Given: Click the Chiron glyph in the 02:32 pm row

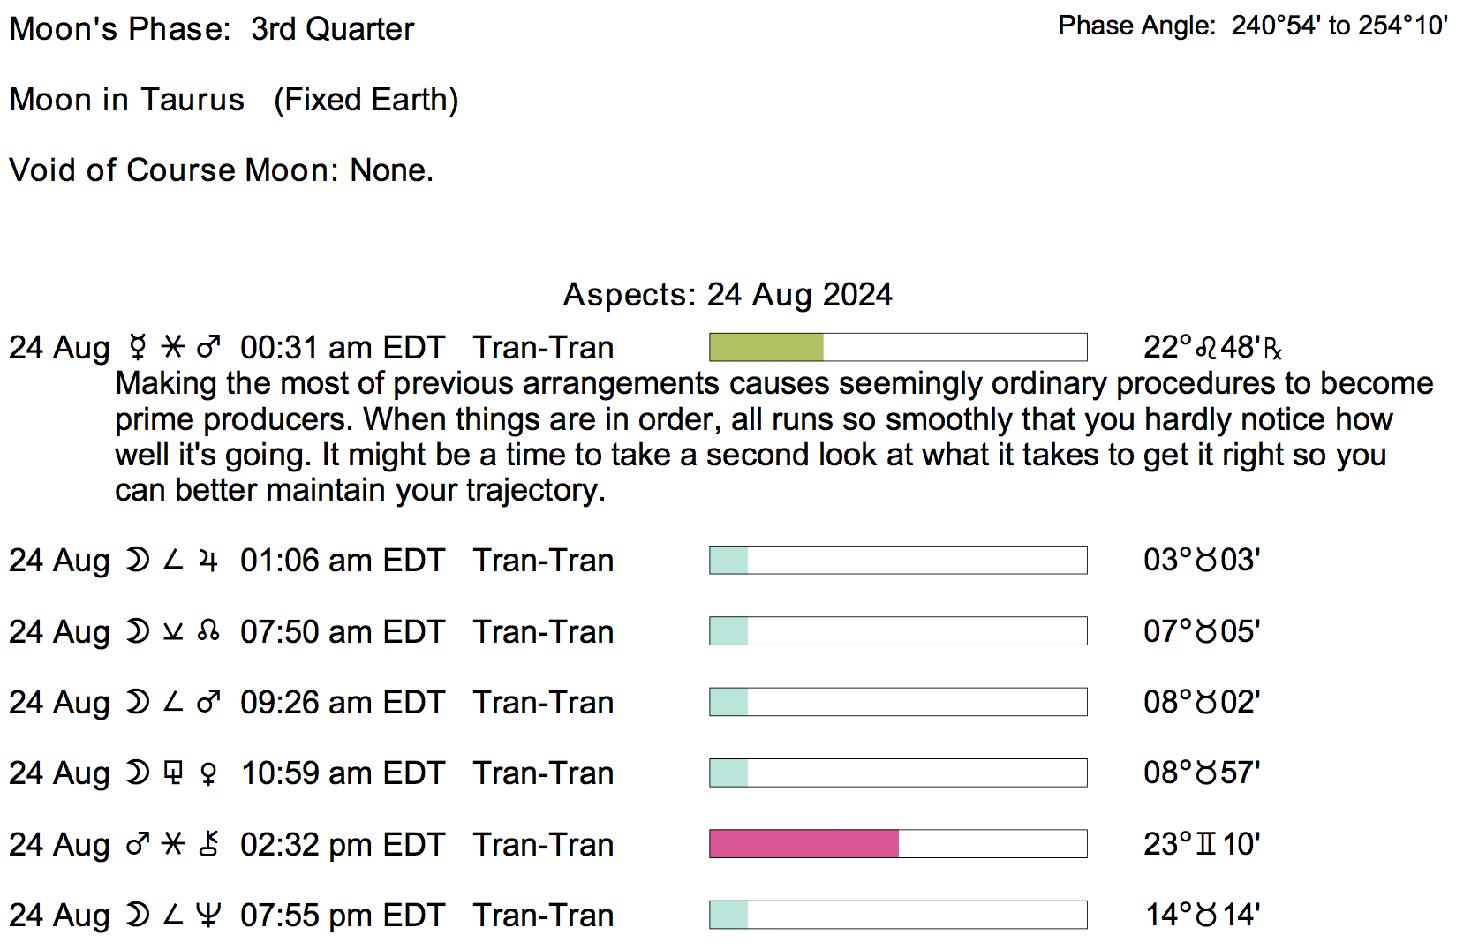Looking at the screenshot, I should pyautogui.click(x=208, y=844).
